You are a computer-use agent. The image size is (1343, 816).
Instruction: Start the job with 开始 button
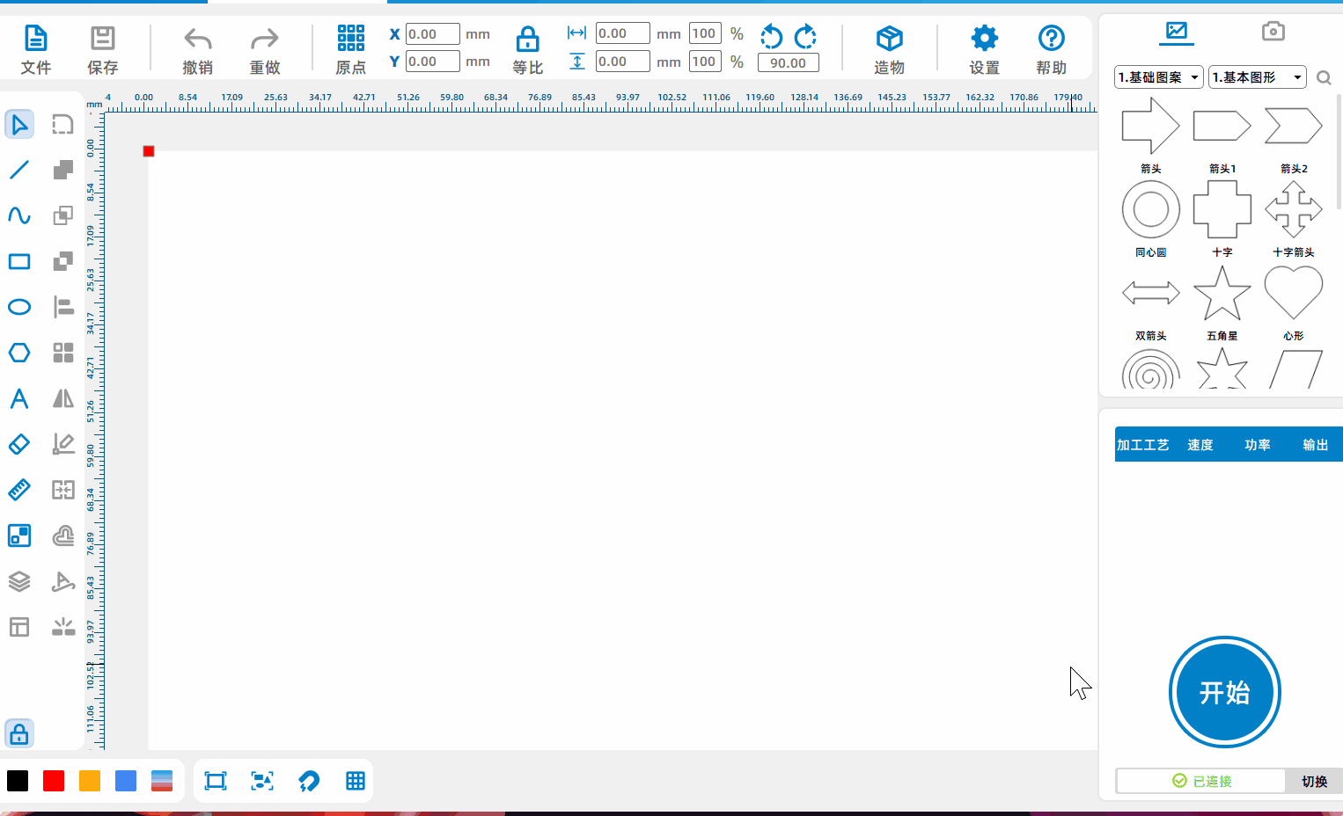coord(1224,692)
